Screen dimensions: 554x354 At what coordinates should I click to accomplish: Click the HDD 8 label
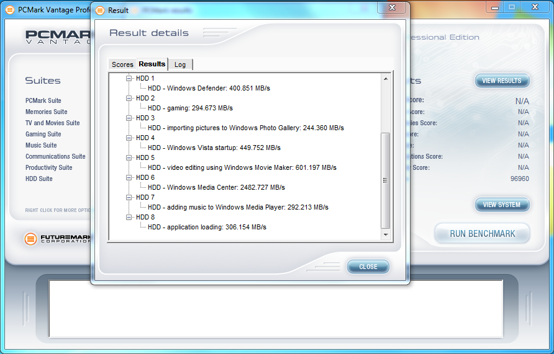pos(145,217)
